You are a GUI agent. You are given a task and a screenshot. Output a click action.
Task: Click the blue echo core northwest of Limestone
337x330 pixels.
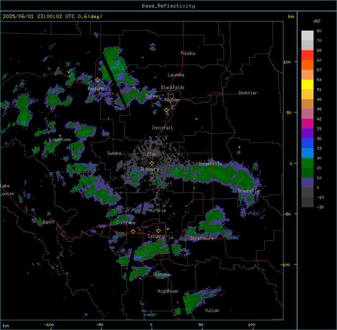click(x=24, y=123)
